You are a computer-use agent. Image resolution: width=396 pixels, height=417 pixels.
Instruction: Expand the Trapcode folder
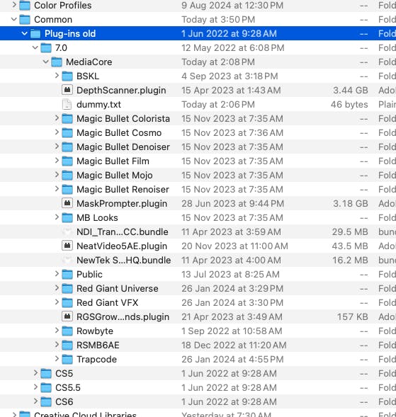57,358
